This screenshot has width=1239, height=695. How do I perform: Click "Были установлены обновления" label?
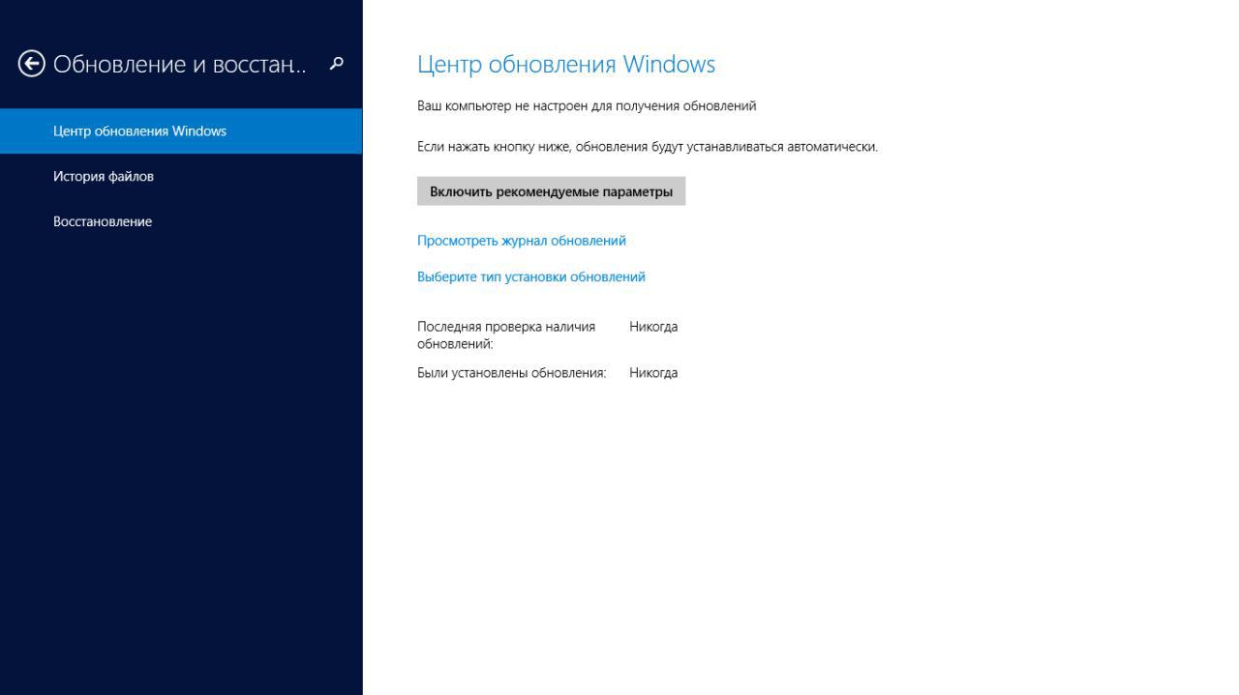pyautogui.click(x=511, y=373)
